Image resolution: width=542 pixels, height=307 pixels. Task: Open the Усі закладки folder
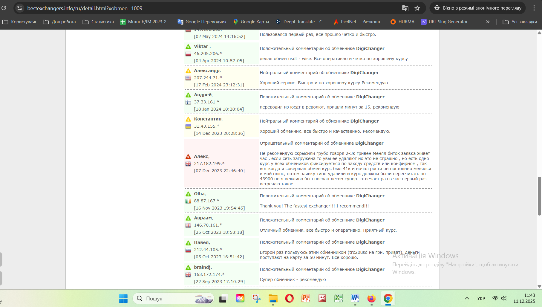[x=520, y=22]
